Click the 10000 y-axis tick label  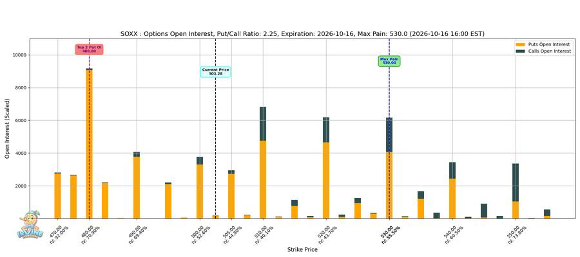click(x=19, y=55)
